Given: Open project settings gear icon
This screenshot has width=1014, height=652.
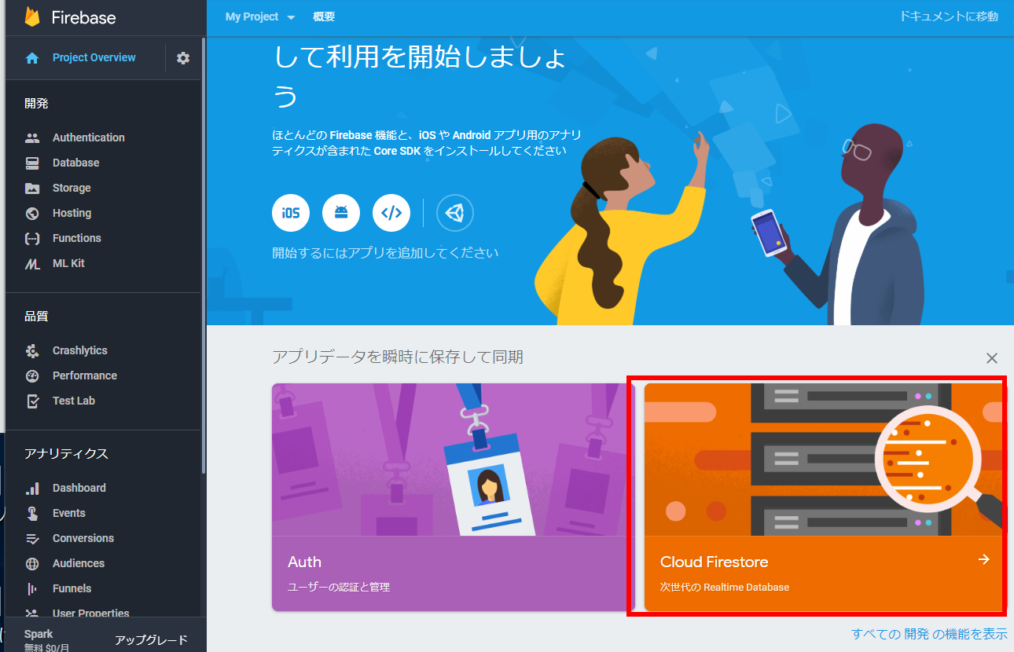Looking at the screenshot, I should click(183, 57).
